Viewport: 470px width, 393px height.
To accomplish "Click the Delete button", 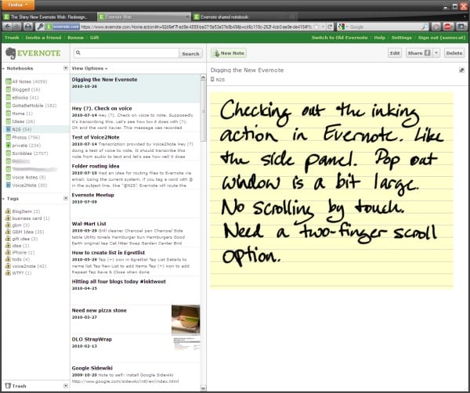I will pos(454,53).
